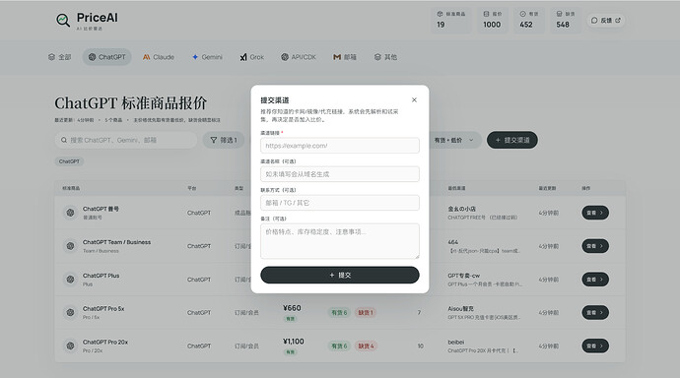Click the Aisou智充 channel name
Image resolution: width=680 pixels, height=378 pixels.
point(460,309)
